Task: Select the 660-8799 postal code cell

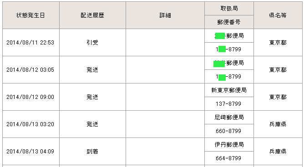Action: [229, 131]
